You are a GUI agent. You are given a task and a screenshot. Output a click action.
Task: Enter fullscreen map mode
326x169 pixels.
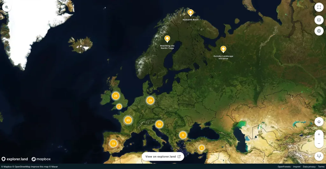[x=319, y=7]
